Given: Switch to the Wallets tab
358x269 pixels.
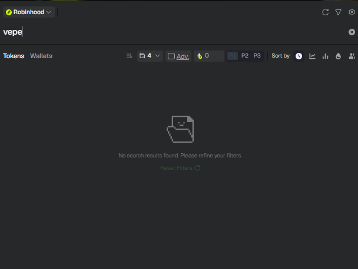Looking at the screenshot, I should point(41,56).
